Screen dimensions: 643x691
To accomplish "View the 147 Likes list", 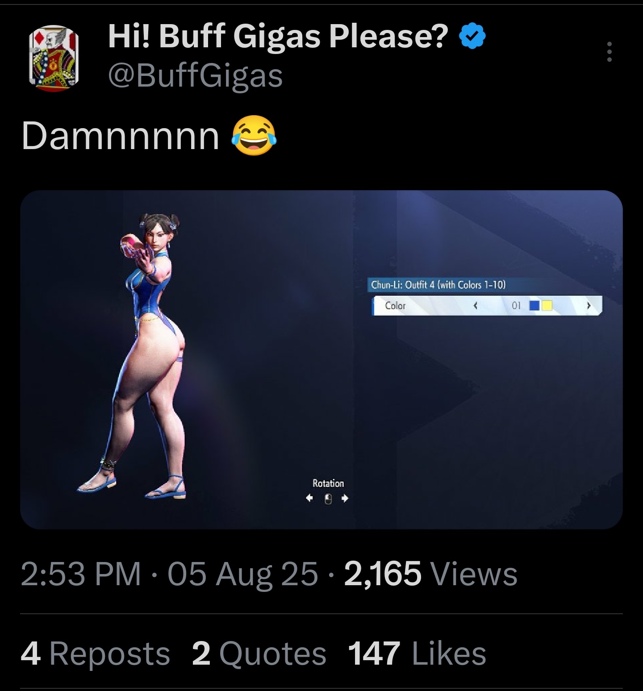I will click(x=417, y=654).
